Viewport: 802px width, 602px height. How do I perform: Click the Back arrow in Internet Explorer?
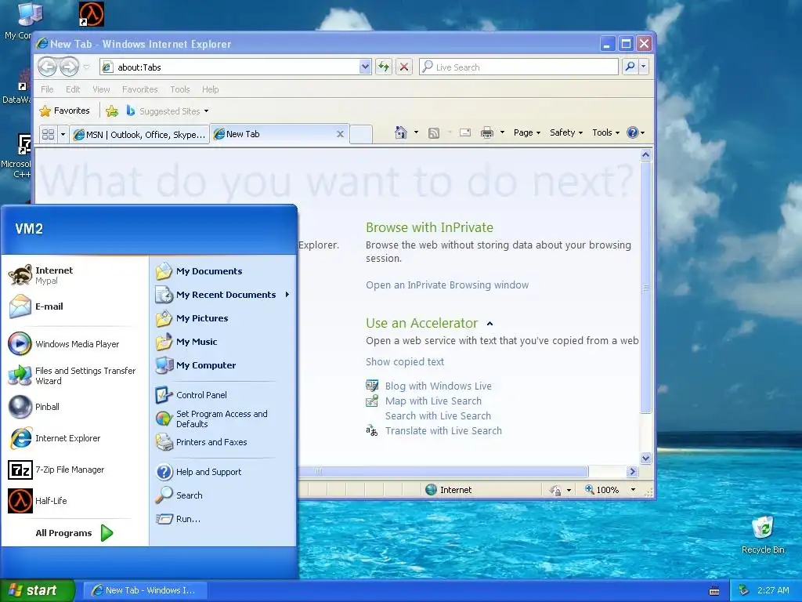pos(47,67)
